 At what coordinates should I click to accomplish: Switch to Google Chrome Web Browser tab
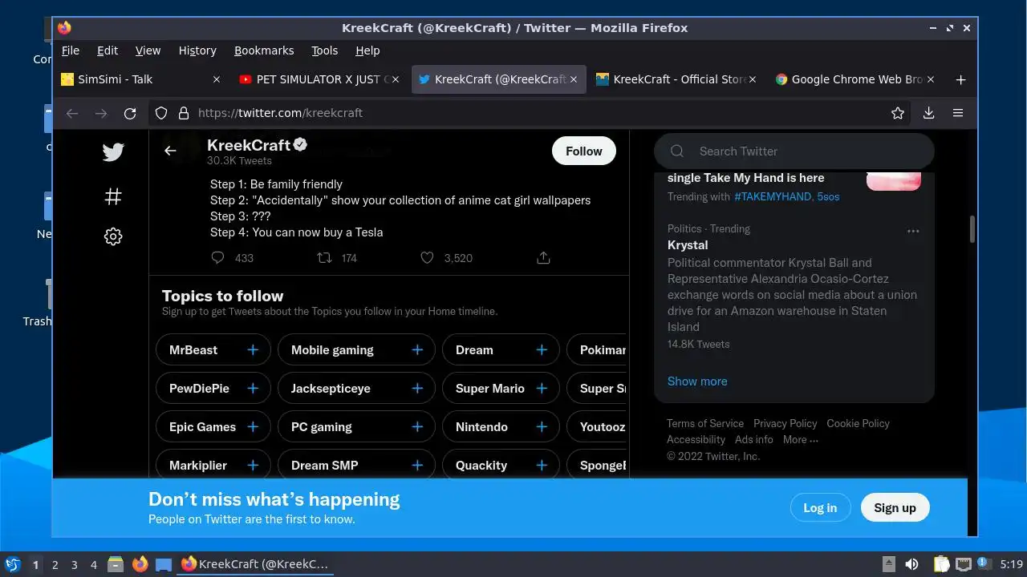(855, 79)
